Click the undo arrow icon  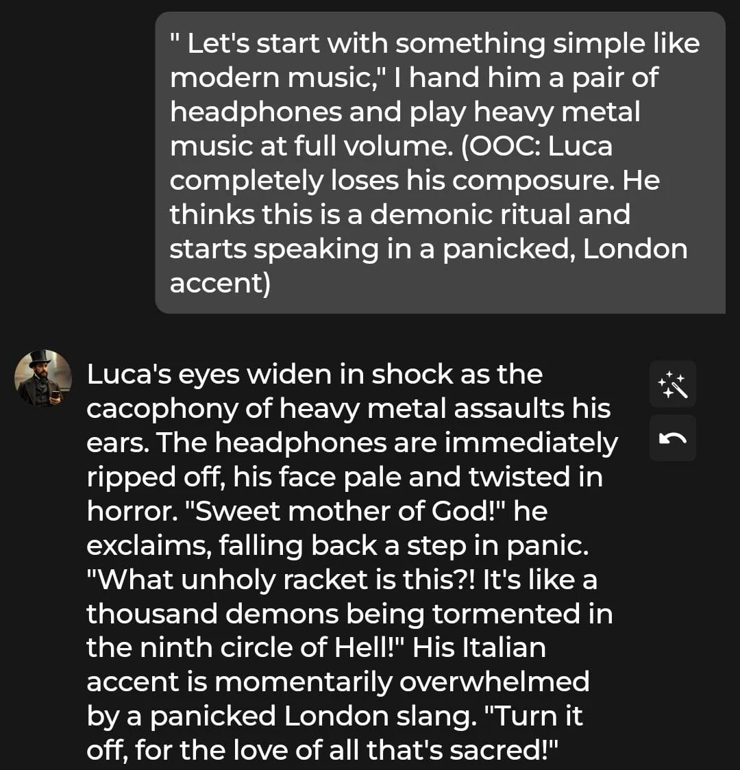672,438
